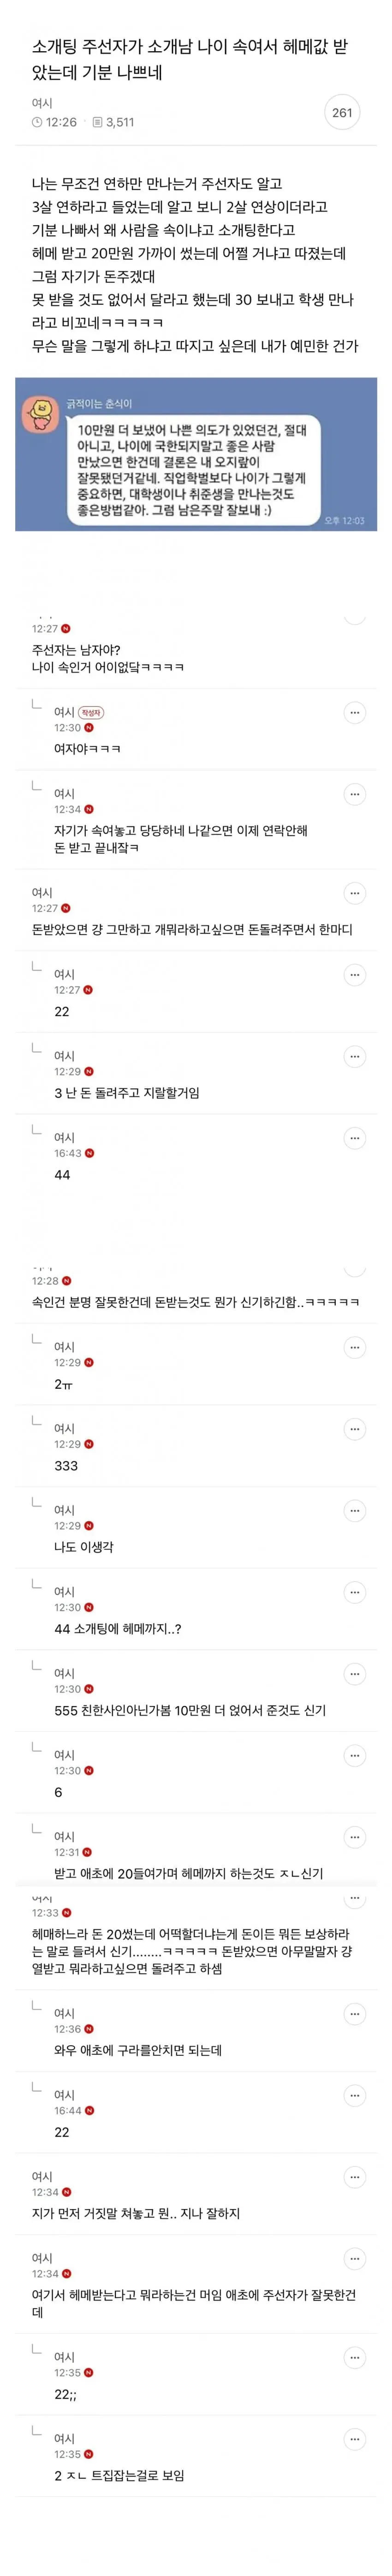Click the author name 여시 under the title
This screenshot has width=392, height=2576.
(x=42, y=103)
